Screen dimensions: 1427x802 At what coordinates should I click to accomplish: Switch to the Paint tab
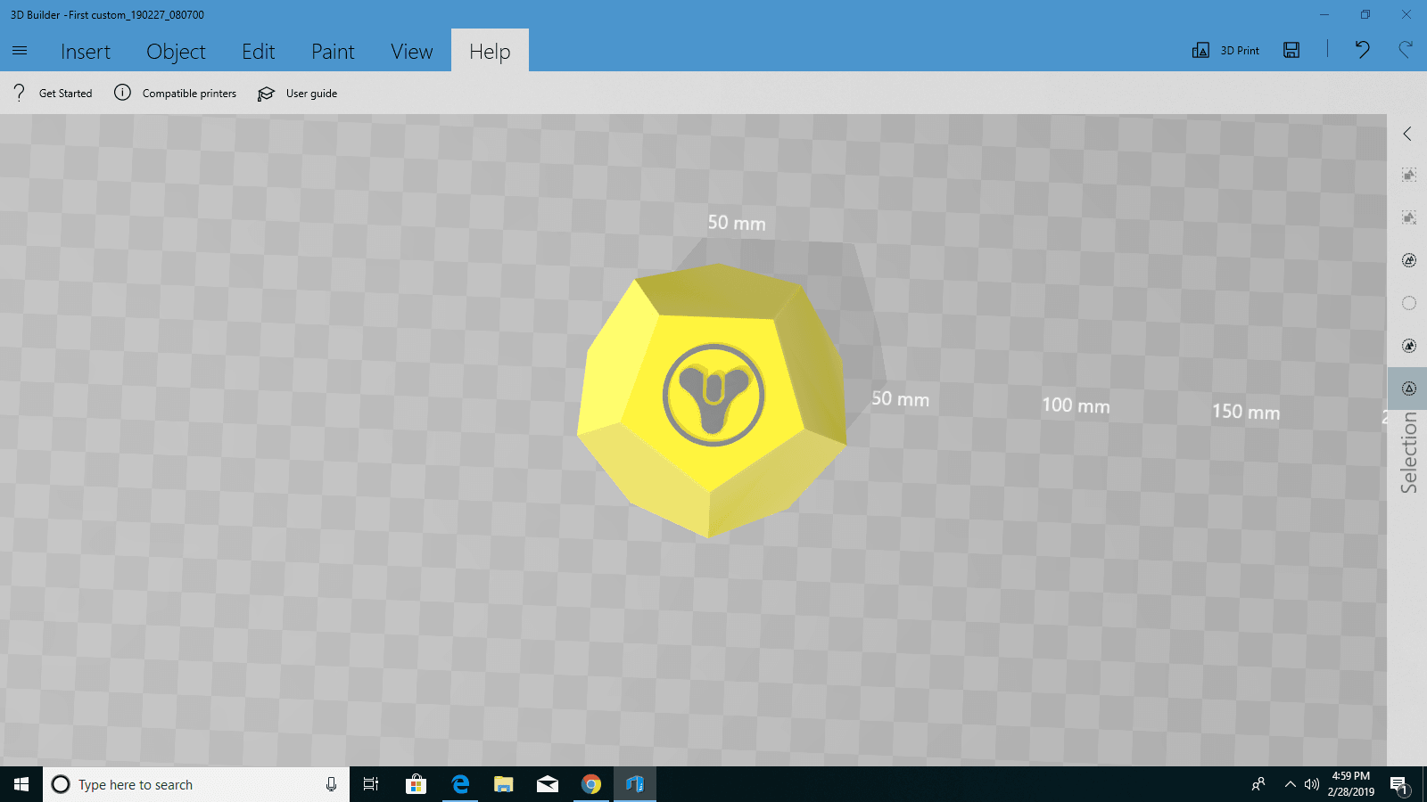tap(333, 51)
